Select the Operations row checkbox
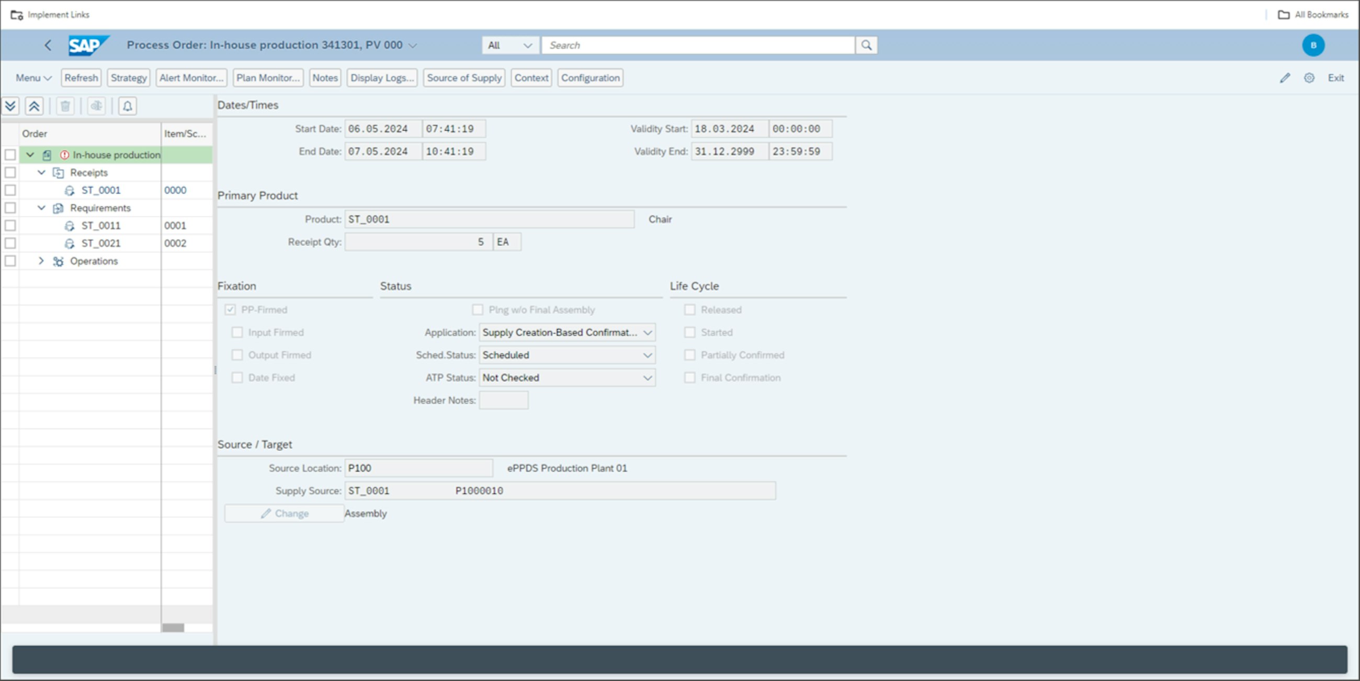Image resolution: width=1360 pixels, height=681 pixels. [x=10, y=261]
